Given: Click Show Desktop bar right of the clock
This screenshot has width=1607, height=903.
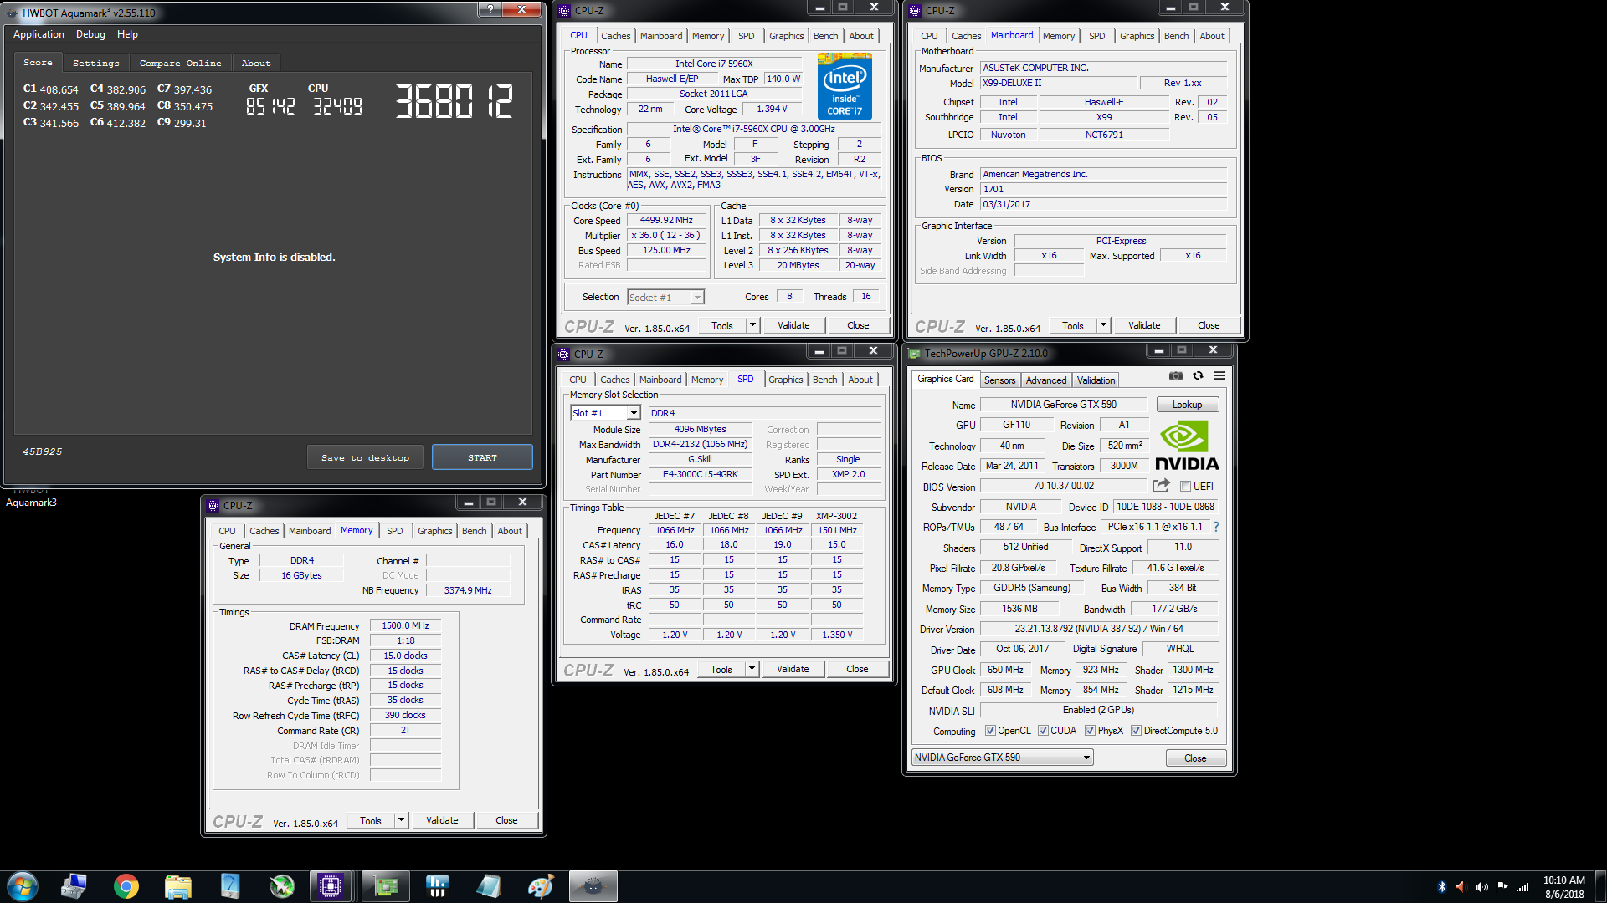Looking at the screenshot, I should point(1601,886).
